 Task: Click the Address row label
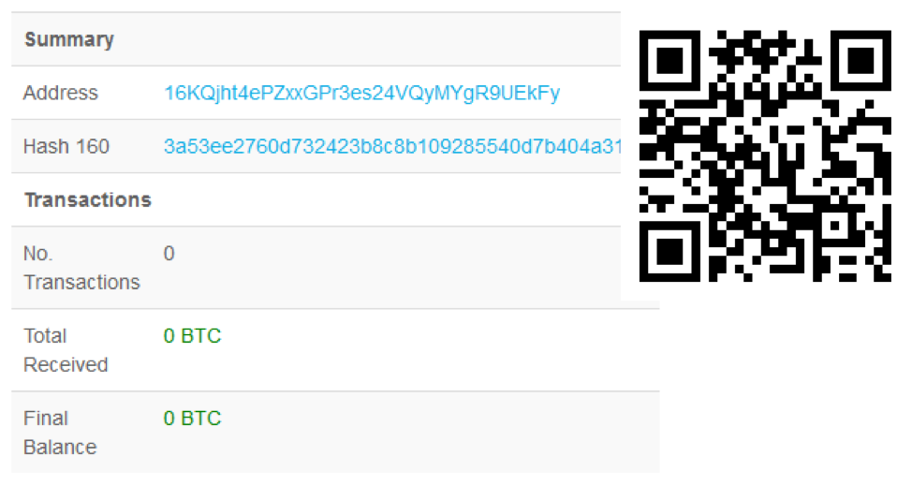(61, 93)
